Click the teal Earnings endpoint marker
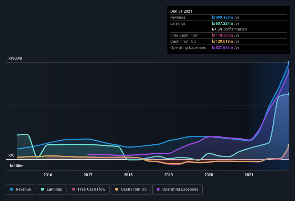This screenshot has width=295, height=201. tap(289, 94)
